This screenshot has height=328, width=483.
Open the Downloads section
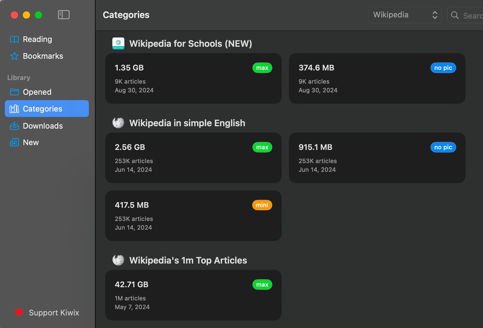point(47,126)
